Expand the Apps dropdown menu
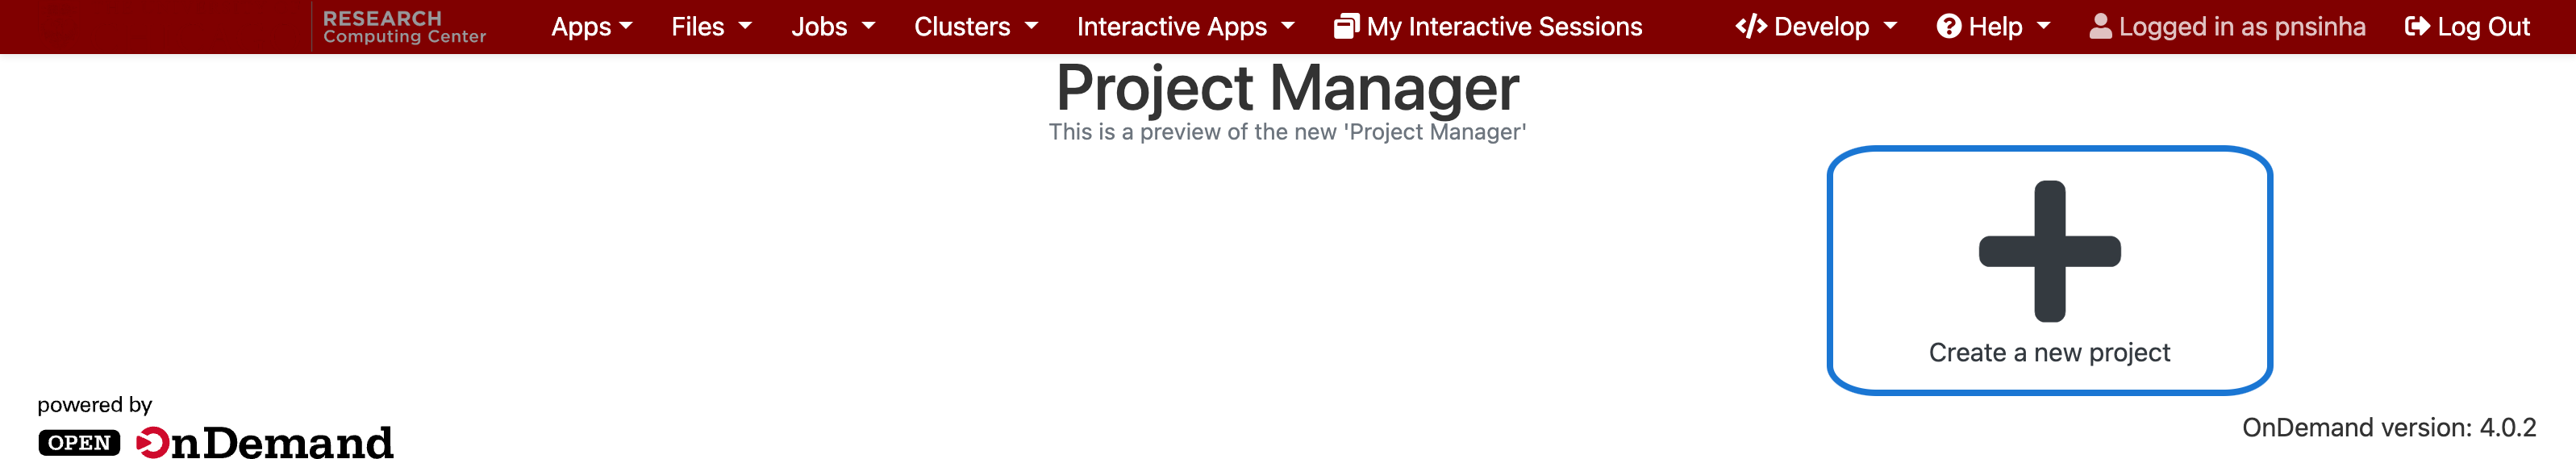Screen dimensions: 2576x459 click(591, 27)
